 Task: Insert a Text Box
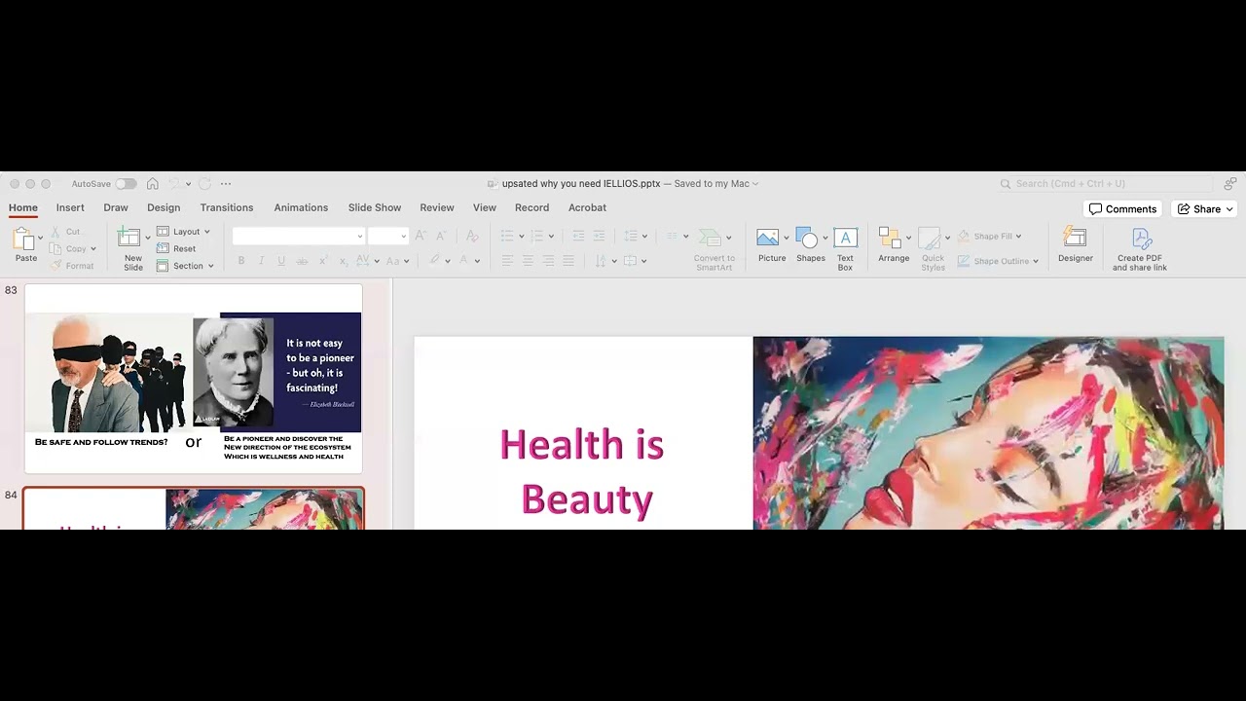click(845, 248)
